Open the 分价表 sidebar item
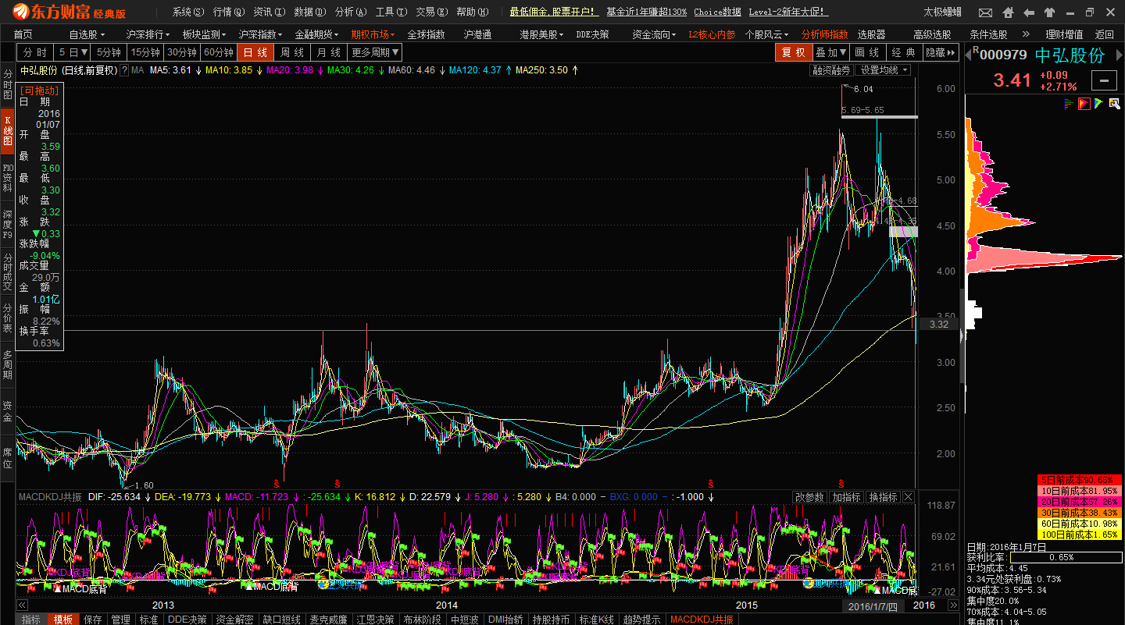1125x625 pixels. coord(7,318)
